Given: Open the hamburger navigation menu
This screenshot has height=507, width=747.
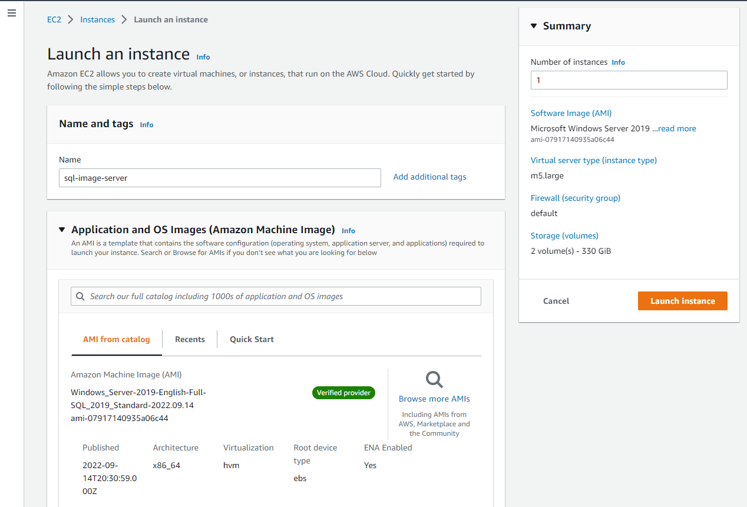Looking at the screenshot, I should click(11, 13).
